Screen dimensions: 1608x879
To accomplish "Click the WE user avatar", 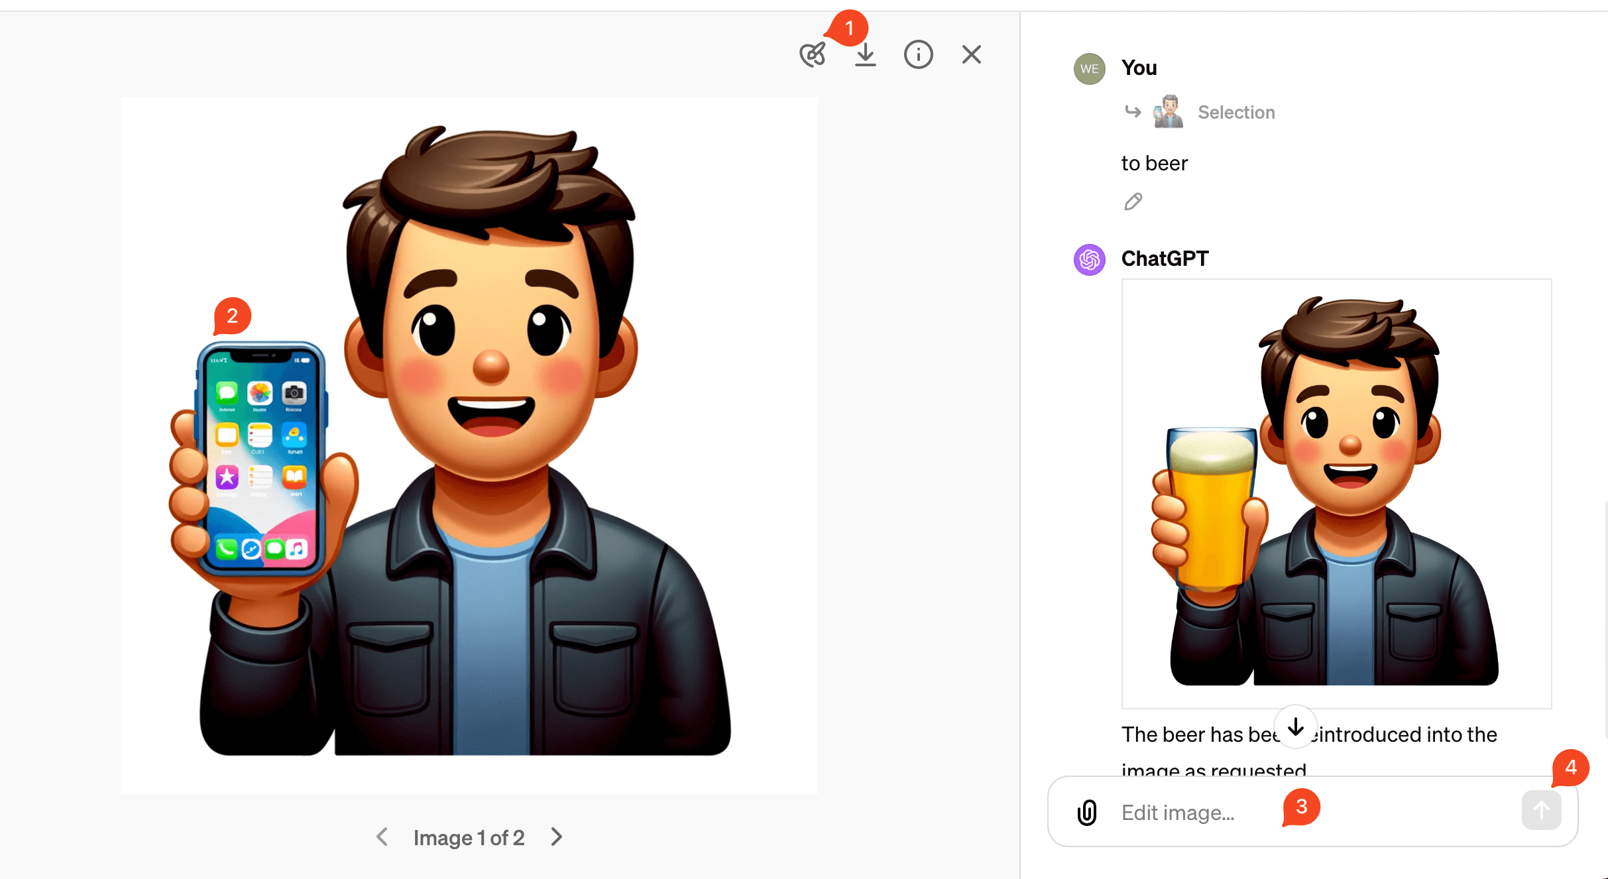I will tap(1089, 69).
